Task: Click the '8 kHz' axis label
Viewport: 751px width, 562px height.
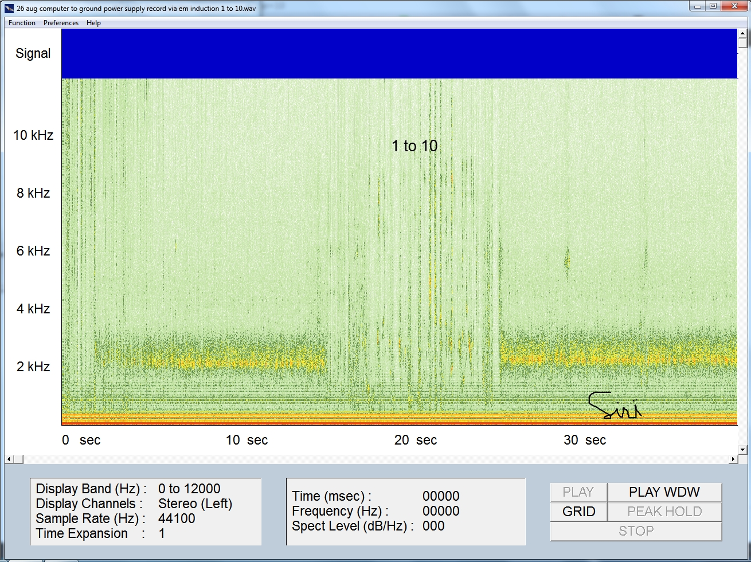Action: pyautogui.click(x=33, y=193)
